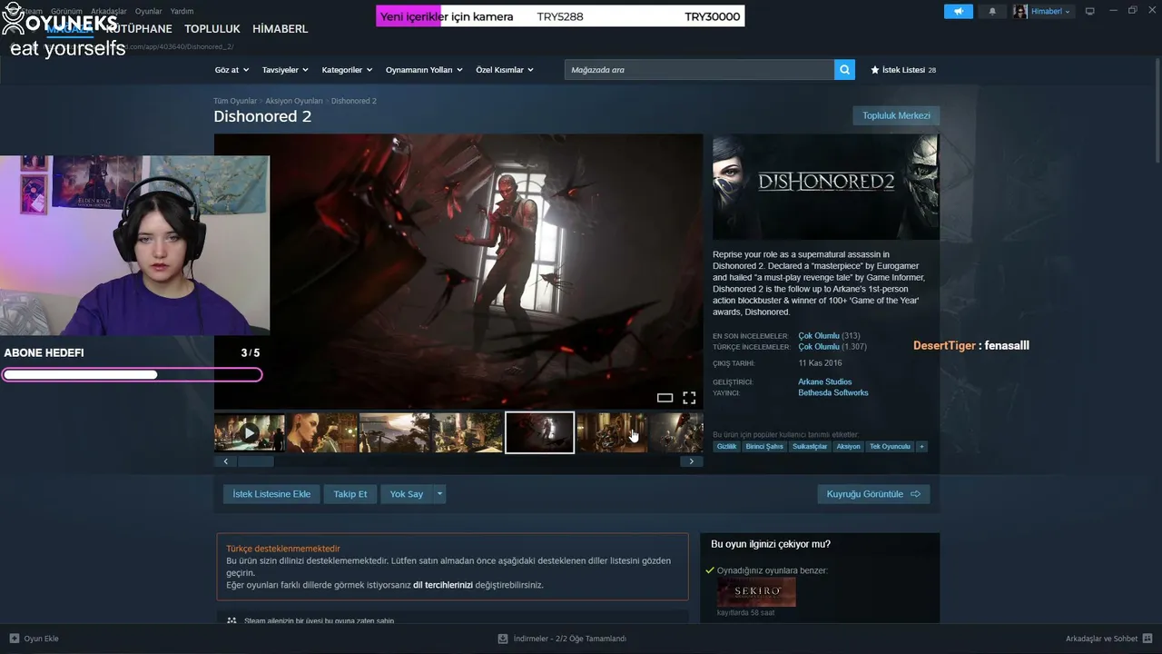Viewport: 1162px width, 654px height.
Task: Click the İstek Listesi star icon
Action: (x=875, y=70)
